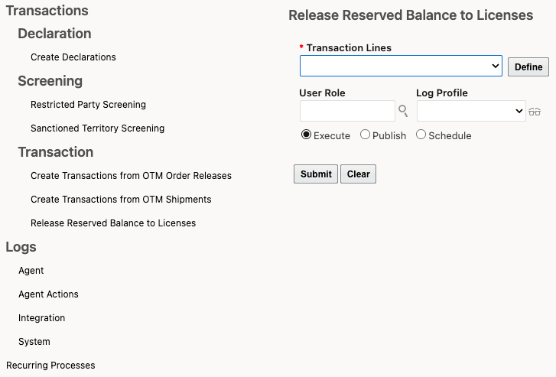The width and height of the screenshot is (556, 377).
Task: Open Create Transactions from OTM Shipments
Action: (x=121, y=200)
